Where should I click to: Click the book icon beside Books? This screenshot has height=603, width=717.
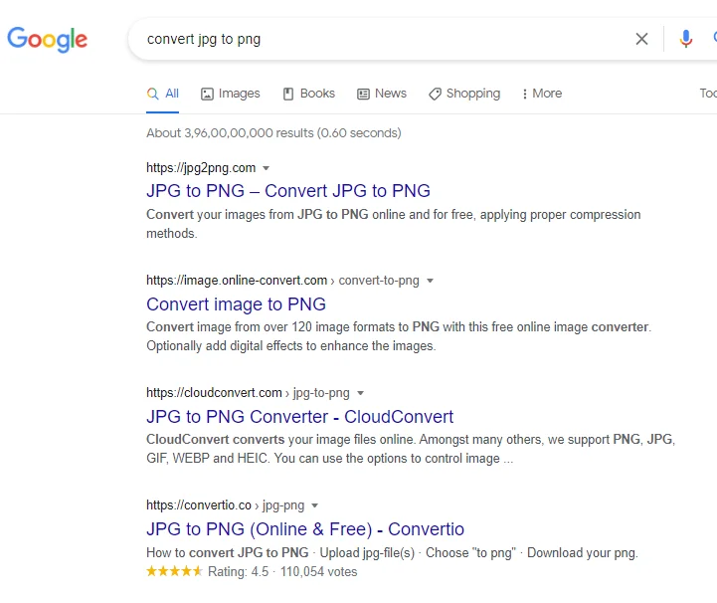pyautogui.click(x=288, y=94)
